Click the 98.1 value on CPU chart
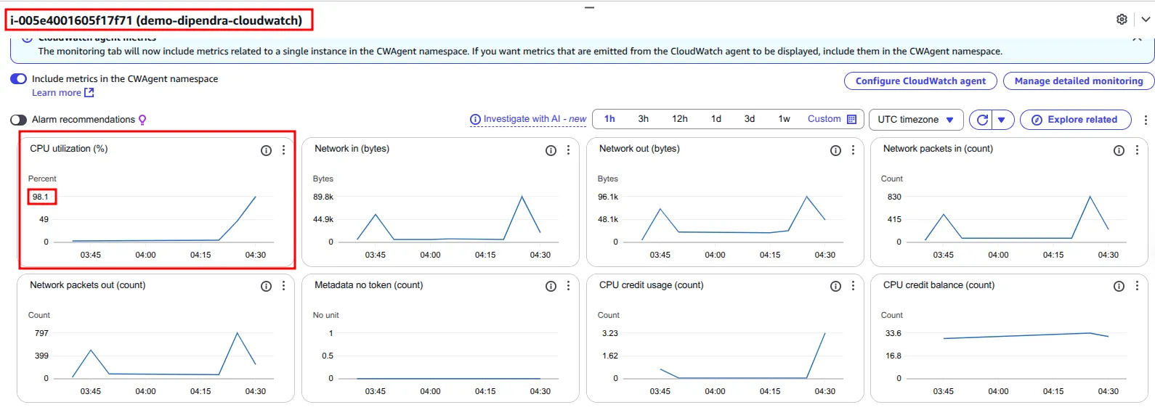The width and height of the screenshot is (1155, 418). (41, 197)
